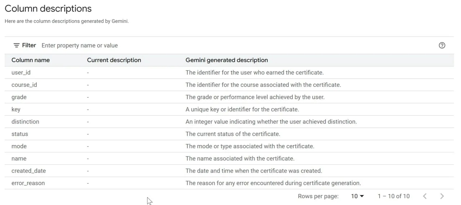Select the created_date row

(229, 171)
